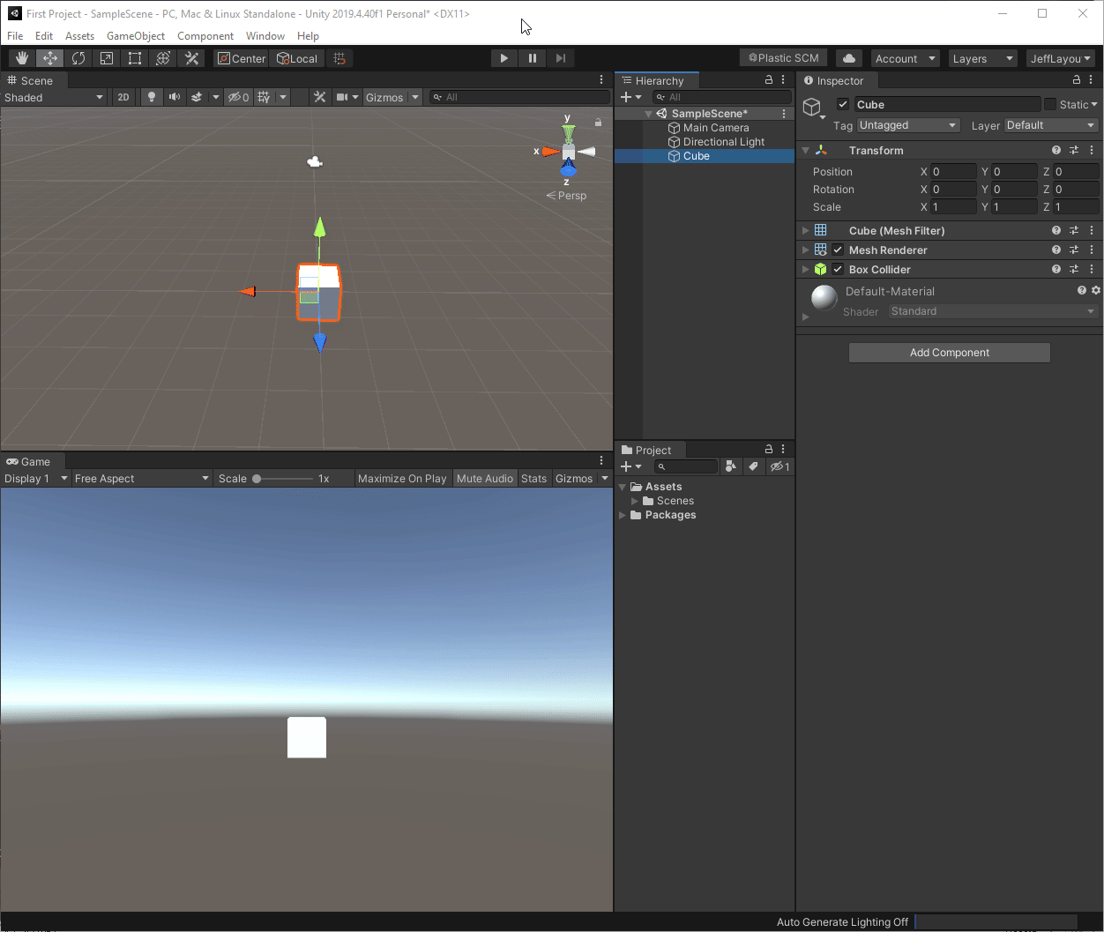Image resolution: width=1104 pixels, height=932 pixels.
Task: Click the cloud services icon
Action: [x=848, y=57]
